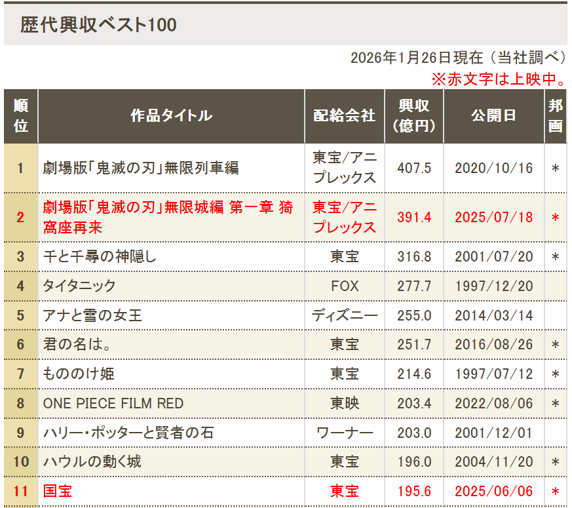572x508 pixels.
Task: Select title ONE PIECE FILM RED
Action: 113,403
